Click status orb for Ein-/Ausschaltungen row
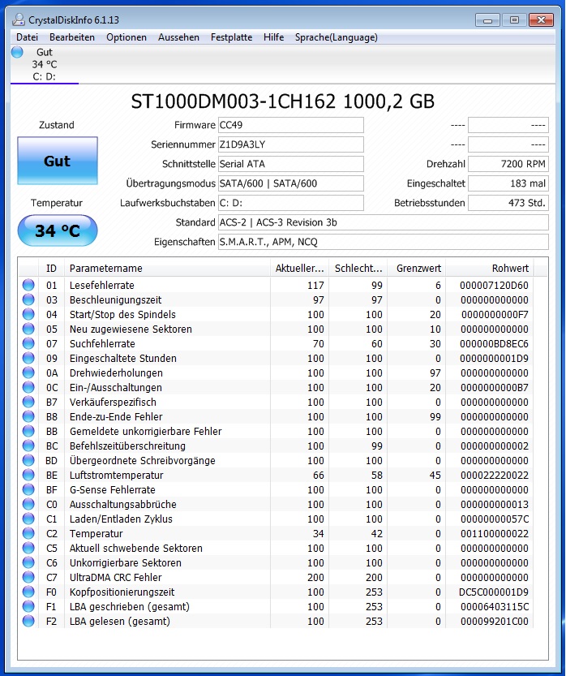The image size is (566, 676). (x=28, y=388)
